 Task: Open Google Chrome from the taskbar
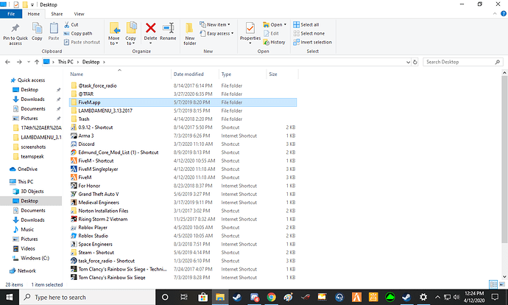point(272,297)
